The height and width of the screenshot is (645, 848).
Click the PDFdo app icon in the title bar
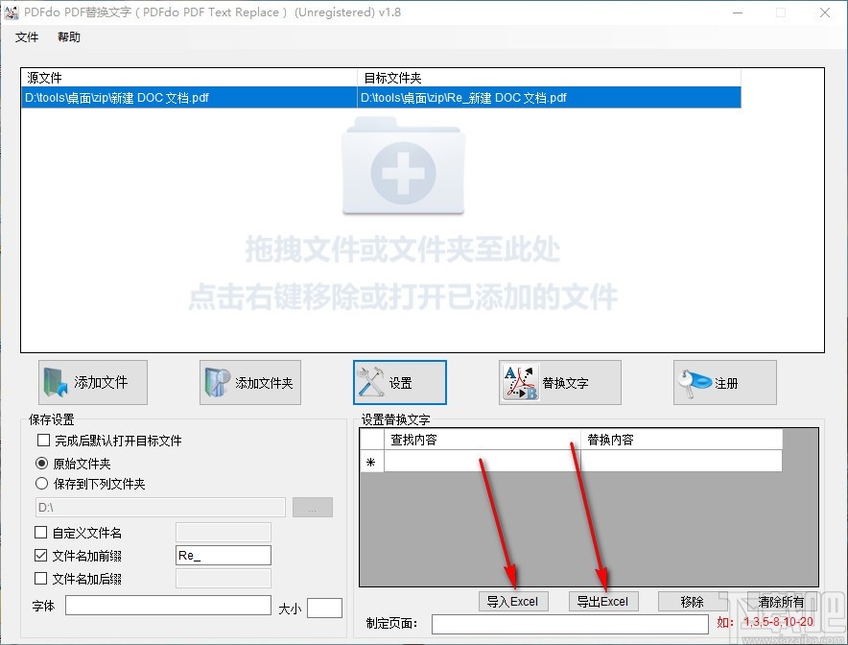click(x=12, y=12)
